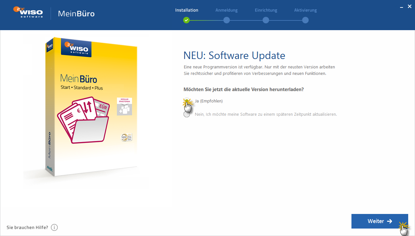Click the 'NEU: Software Update' heading
The height and width of the screenshot is (236, 415).
click(x=234, y=55)
